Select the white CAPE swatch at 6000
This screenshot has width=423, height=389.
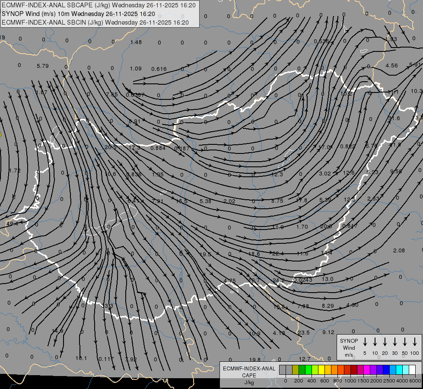[x=412, y=370]
